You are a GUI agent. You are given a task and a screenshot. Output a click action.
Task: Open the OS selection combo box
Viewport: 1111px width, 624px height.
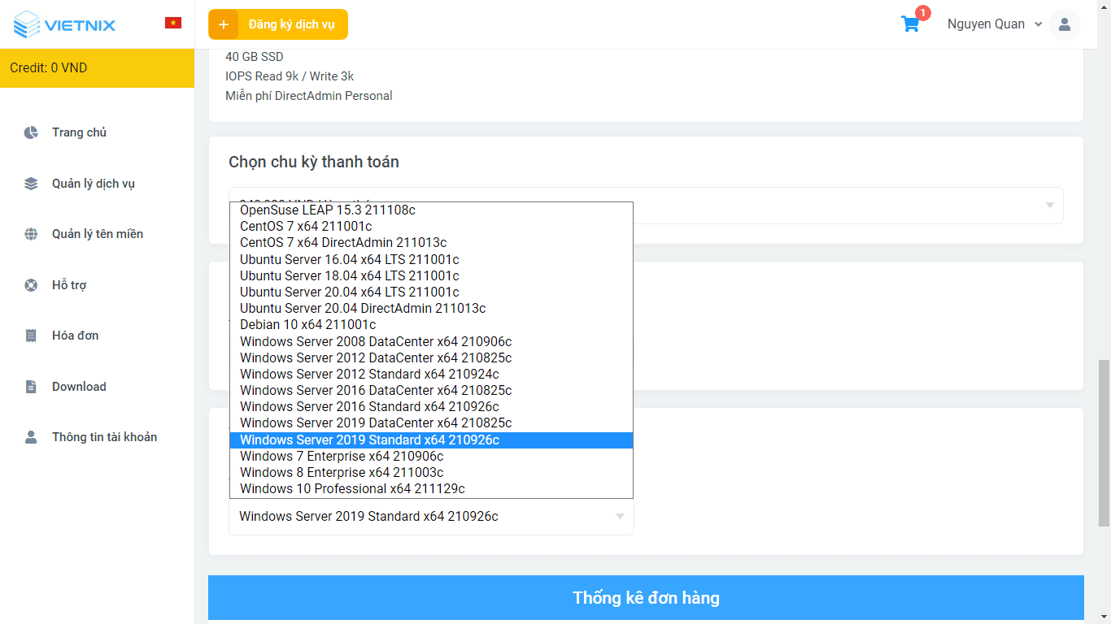pos(431,517)
